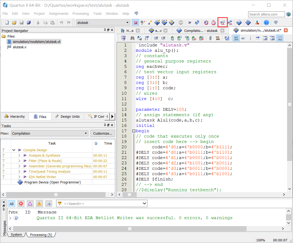Pin the Project Navigator panel
Viewport: 293px width, 243px height.
105,30
